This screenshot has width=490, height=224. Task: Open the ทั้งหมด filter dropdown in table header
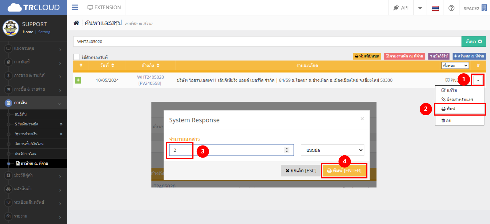click(x=455, y=65)
